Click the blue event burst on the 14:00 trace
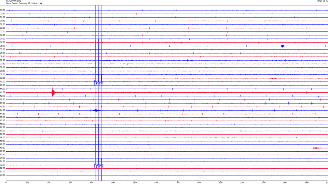The height and width of the screenshot is (184, 328). tap(96, 110)
